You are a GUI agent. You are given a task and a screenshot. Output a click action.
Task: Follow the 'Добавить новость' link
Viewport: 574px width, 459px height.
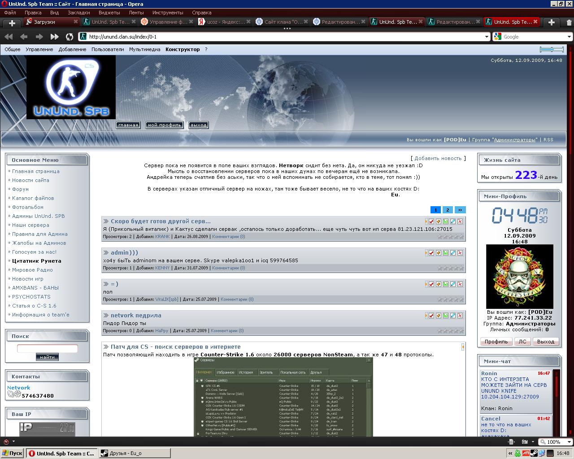(x=438, y=158)
